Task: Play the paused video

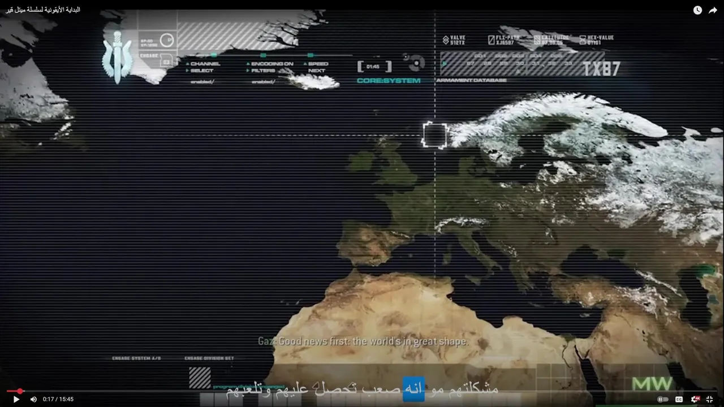Action: click(x=16, y=399)
